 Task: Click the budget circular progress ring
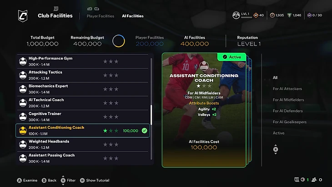(x=119, y=41)
